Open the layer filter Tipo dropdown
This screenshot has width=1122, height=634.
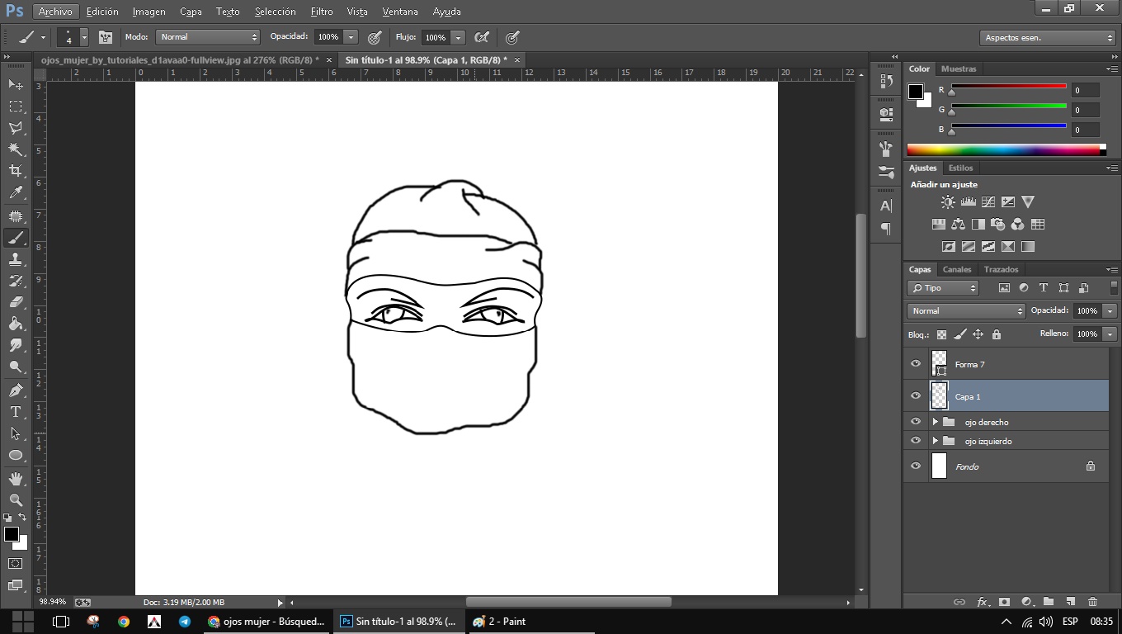[943, 288]
